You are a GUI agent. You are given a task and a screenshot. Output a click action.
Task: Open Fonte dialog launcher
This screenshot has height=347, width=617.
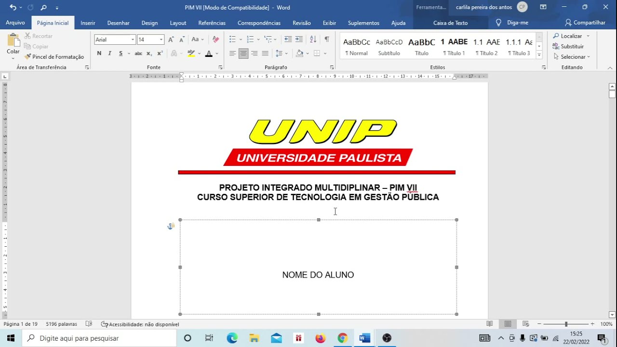(x=220, y=67)
